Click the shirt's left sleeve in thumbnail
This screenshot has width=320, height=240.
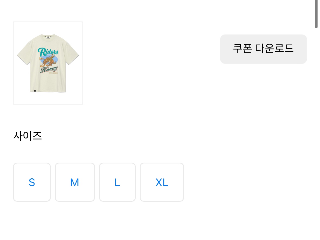[23, 56]
